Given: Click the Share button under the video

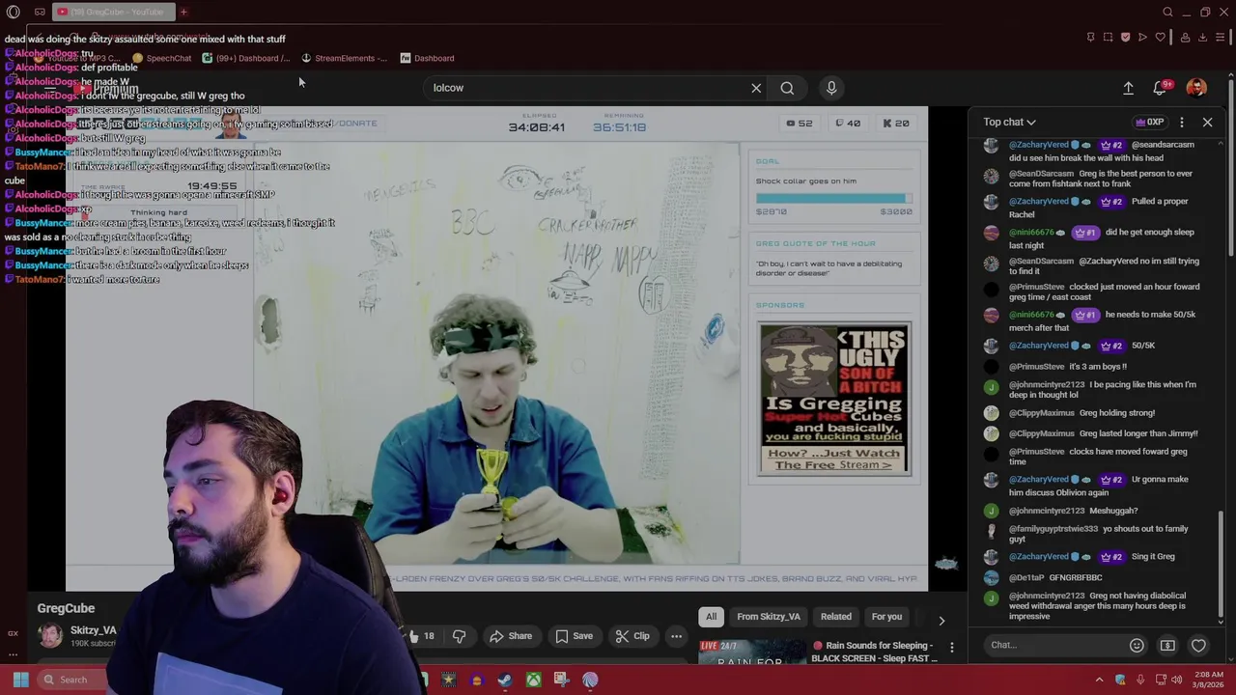Looking at the screenshot, I should pyautogui.click(x=511, y=636).
